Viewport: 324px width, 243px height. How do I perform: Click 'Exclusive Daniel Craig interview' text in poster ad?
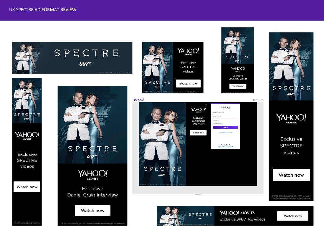92,191
